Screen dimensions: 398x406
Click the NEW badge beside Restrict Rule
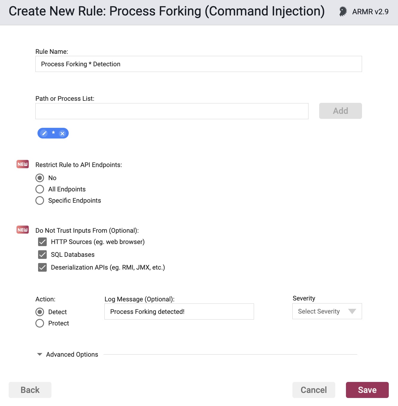coord(23,164)
